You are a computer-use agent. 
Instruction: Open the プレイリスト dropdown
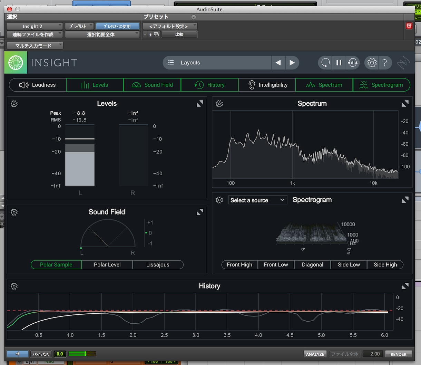click(79, 26)
